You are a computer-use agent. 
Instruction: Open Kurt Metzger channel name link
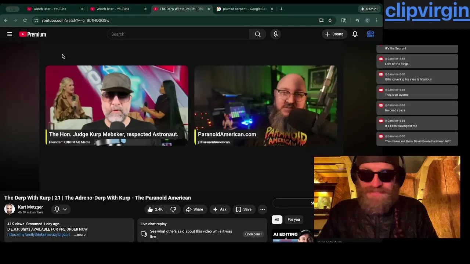coord(30,207)
